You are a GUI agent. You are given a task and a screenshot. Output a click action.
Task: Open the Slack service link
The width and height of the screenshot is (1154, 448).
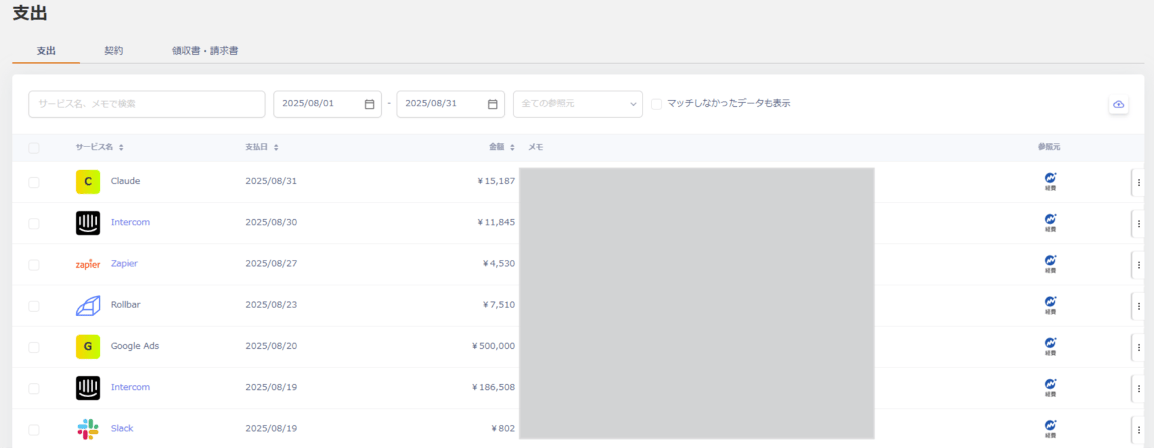click(x=122, y=428)
